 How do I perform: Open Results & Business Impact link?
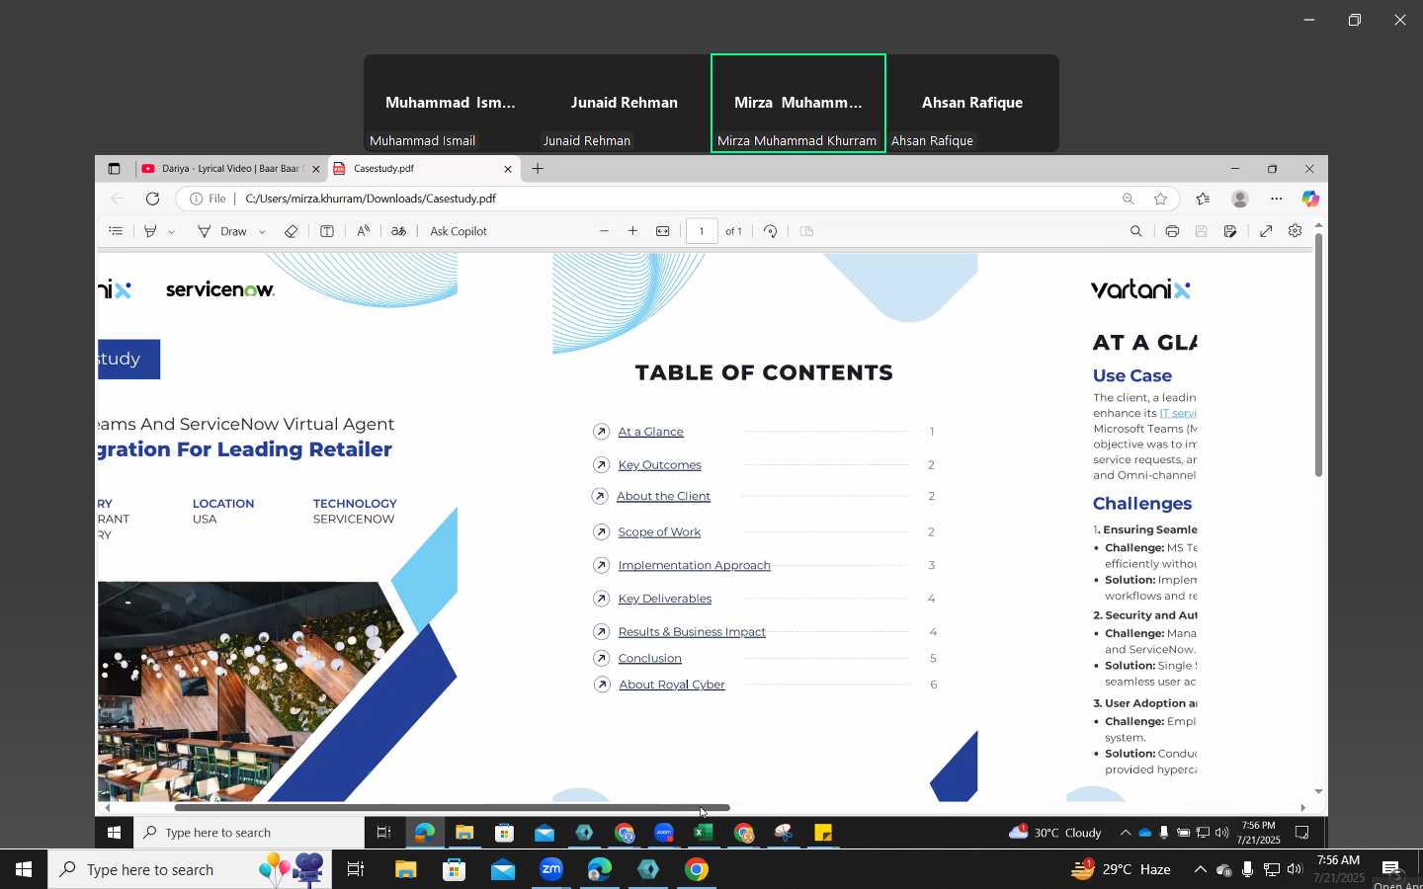tap(692, 632)
